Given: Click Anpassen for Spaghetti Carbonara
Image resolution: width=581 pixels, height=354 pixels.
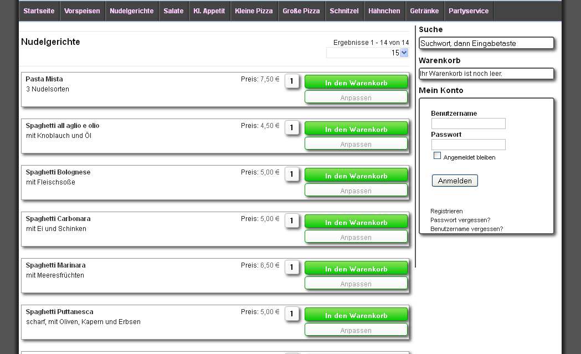Looking at the screenshot, I should (x=356, y=237).
